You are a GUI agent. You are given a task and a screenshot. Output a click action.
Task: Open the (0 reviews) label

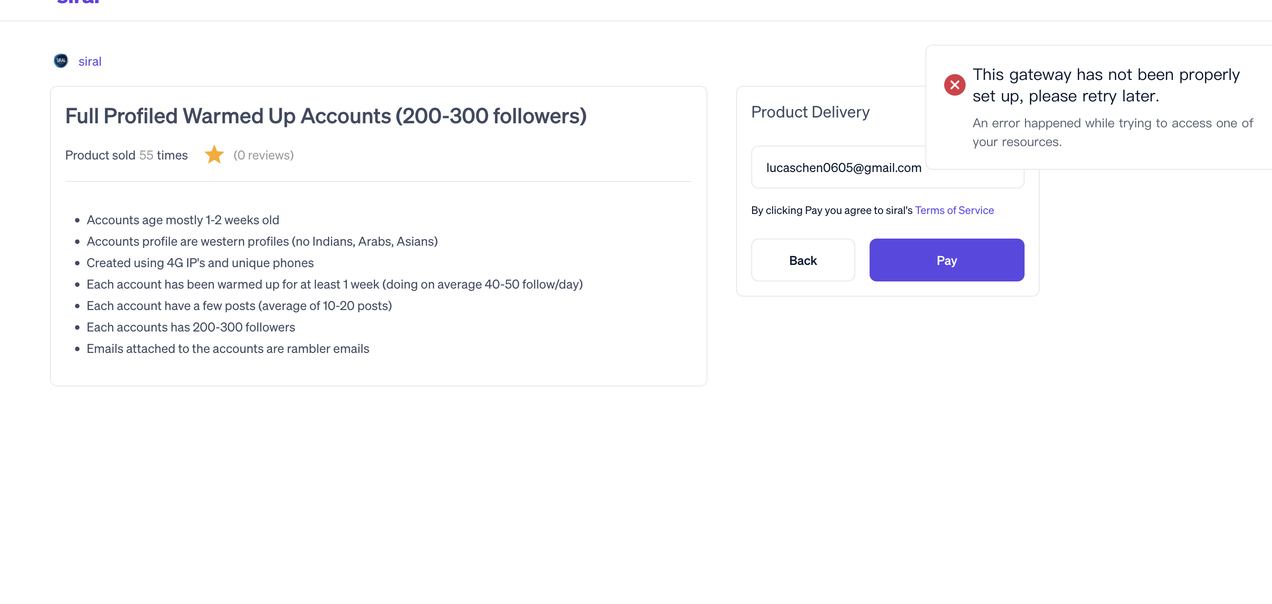264,155
